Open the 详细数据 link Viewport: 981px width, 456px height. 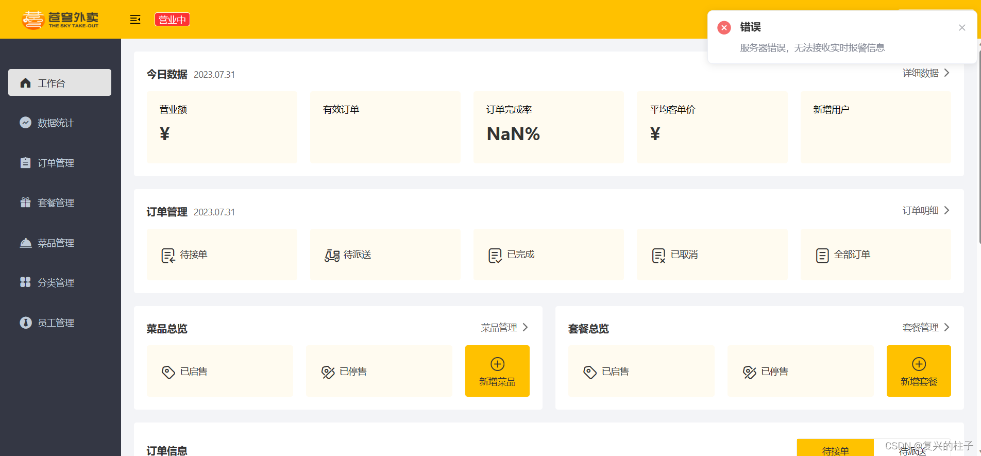[920, 73]
